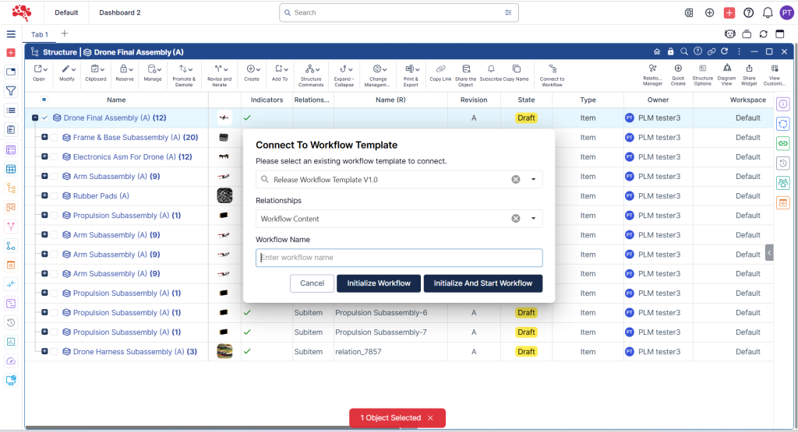The width and height of the screenshot is (798, 432).
Task: Select the Tab 1 tab
Action: pos(40,34)
